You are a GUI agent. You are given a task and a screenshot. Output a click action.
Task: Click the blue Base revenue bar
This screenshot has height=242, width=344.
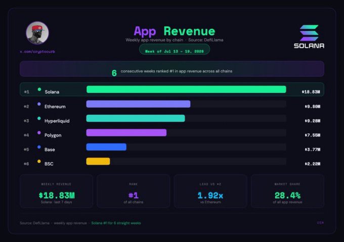pos(106,147)
